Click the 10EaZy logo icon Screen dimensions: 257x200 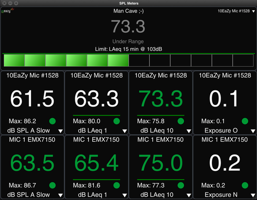point(8,11)
